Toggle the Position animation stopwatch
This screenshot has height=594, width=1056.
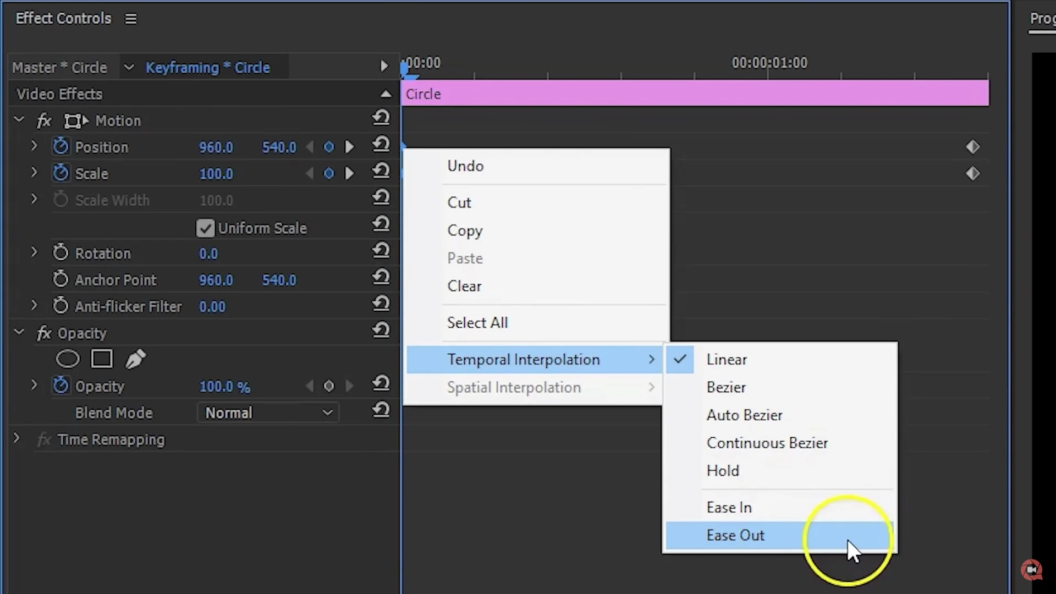tap(61, 146)
